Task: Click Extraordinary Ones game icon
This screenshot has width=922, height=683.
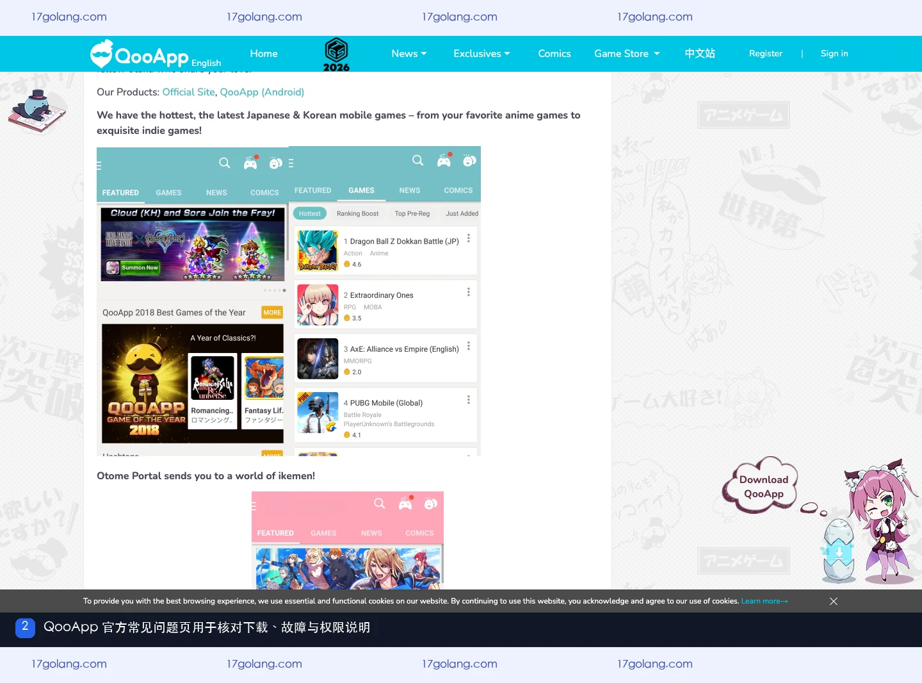Action: [x=318, y=305]
